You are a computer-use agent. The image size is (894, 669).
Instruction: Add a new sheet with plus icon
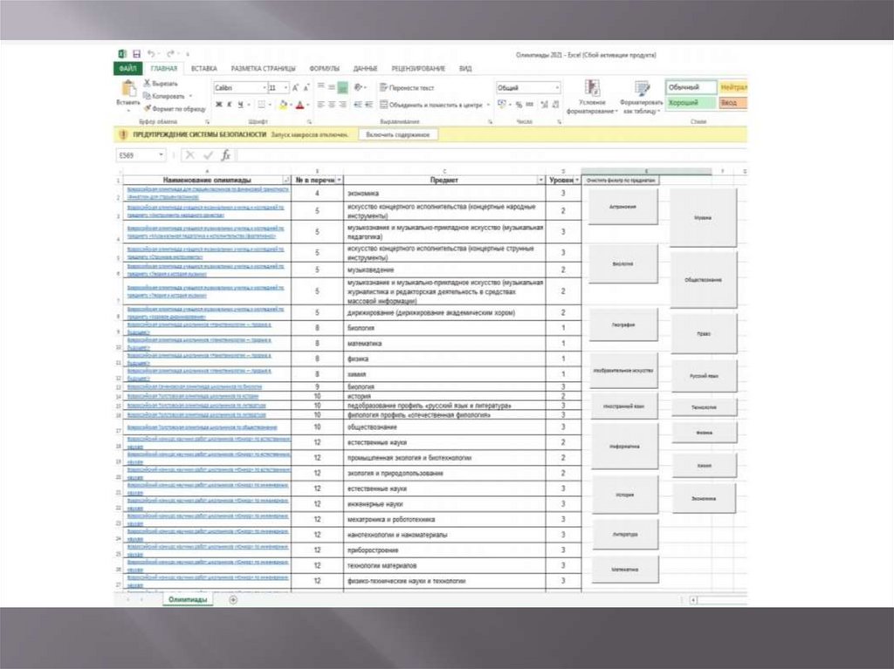233,599
